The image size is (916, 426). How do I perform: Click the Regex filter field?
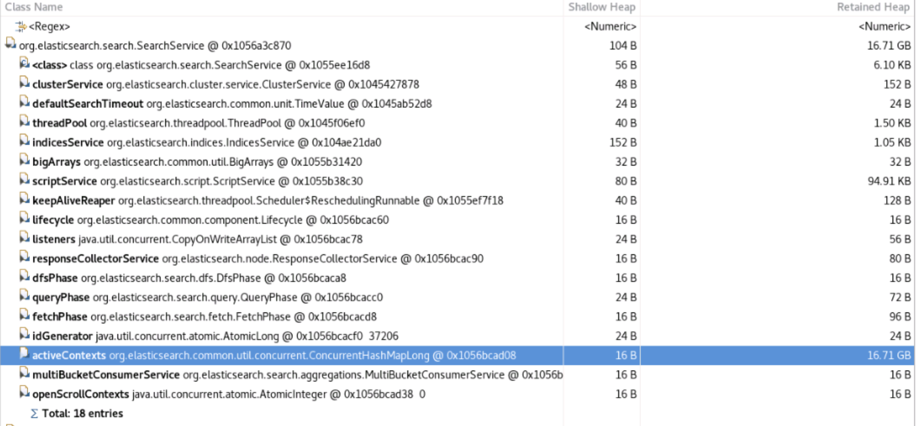(x=49, y=26)
